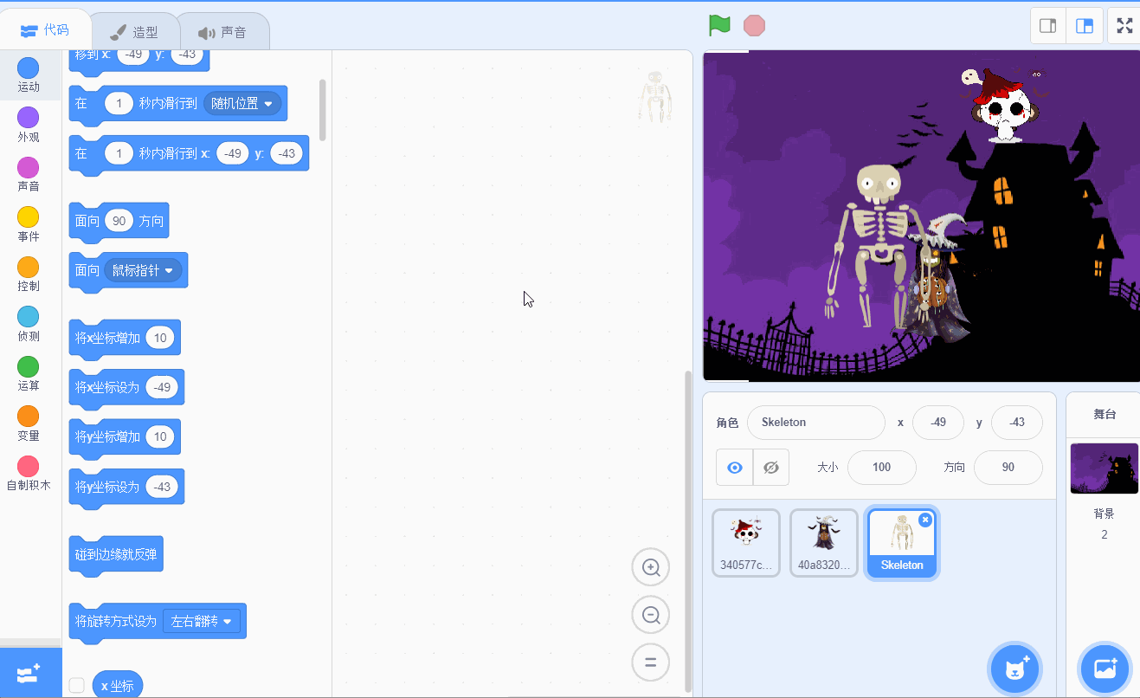
Task: Select the 控制 block category
Action: click(29, 275)
